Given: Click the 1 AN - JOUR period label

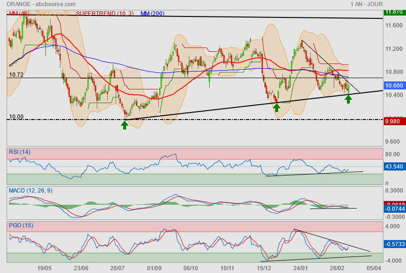Looking at the screenshot, I should pos(366,4).
